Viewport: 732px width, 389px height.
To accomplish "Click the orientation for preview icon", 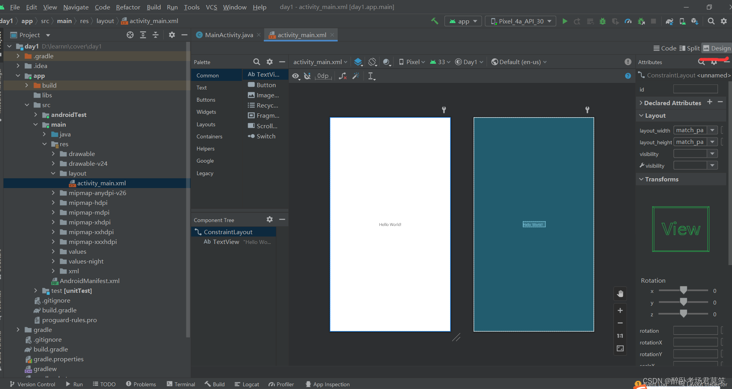I will [372, 62].
